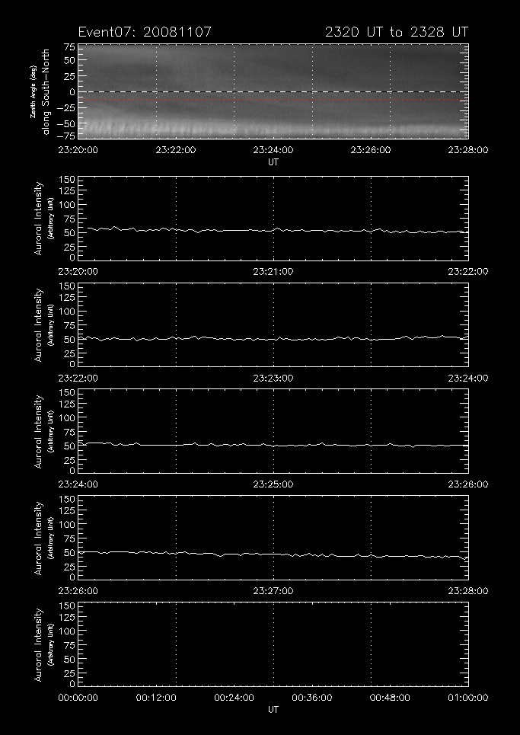
Task: Click "Auroral Intensity" label of the 23:22–23:24 panel
Action: 38,324
